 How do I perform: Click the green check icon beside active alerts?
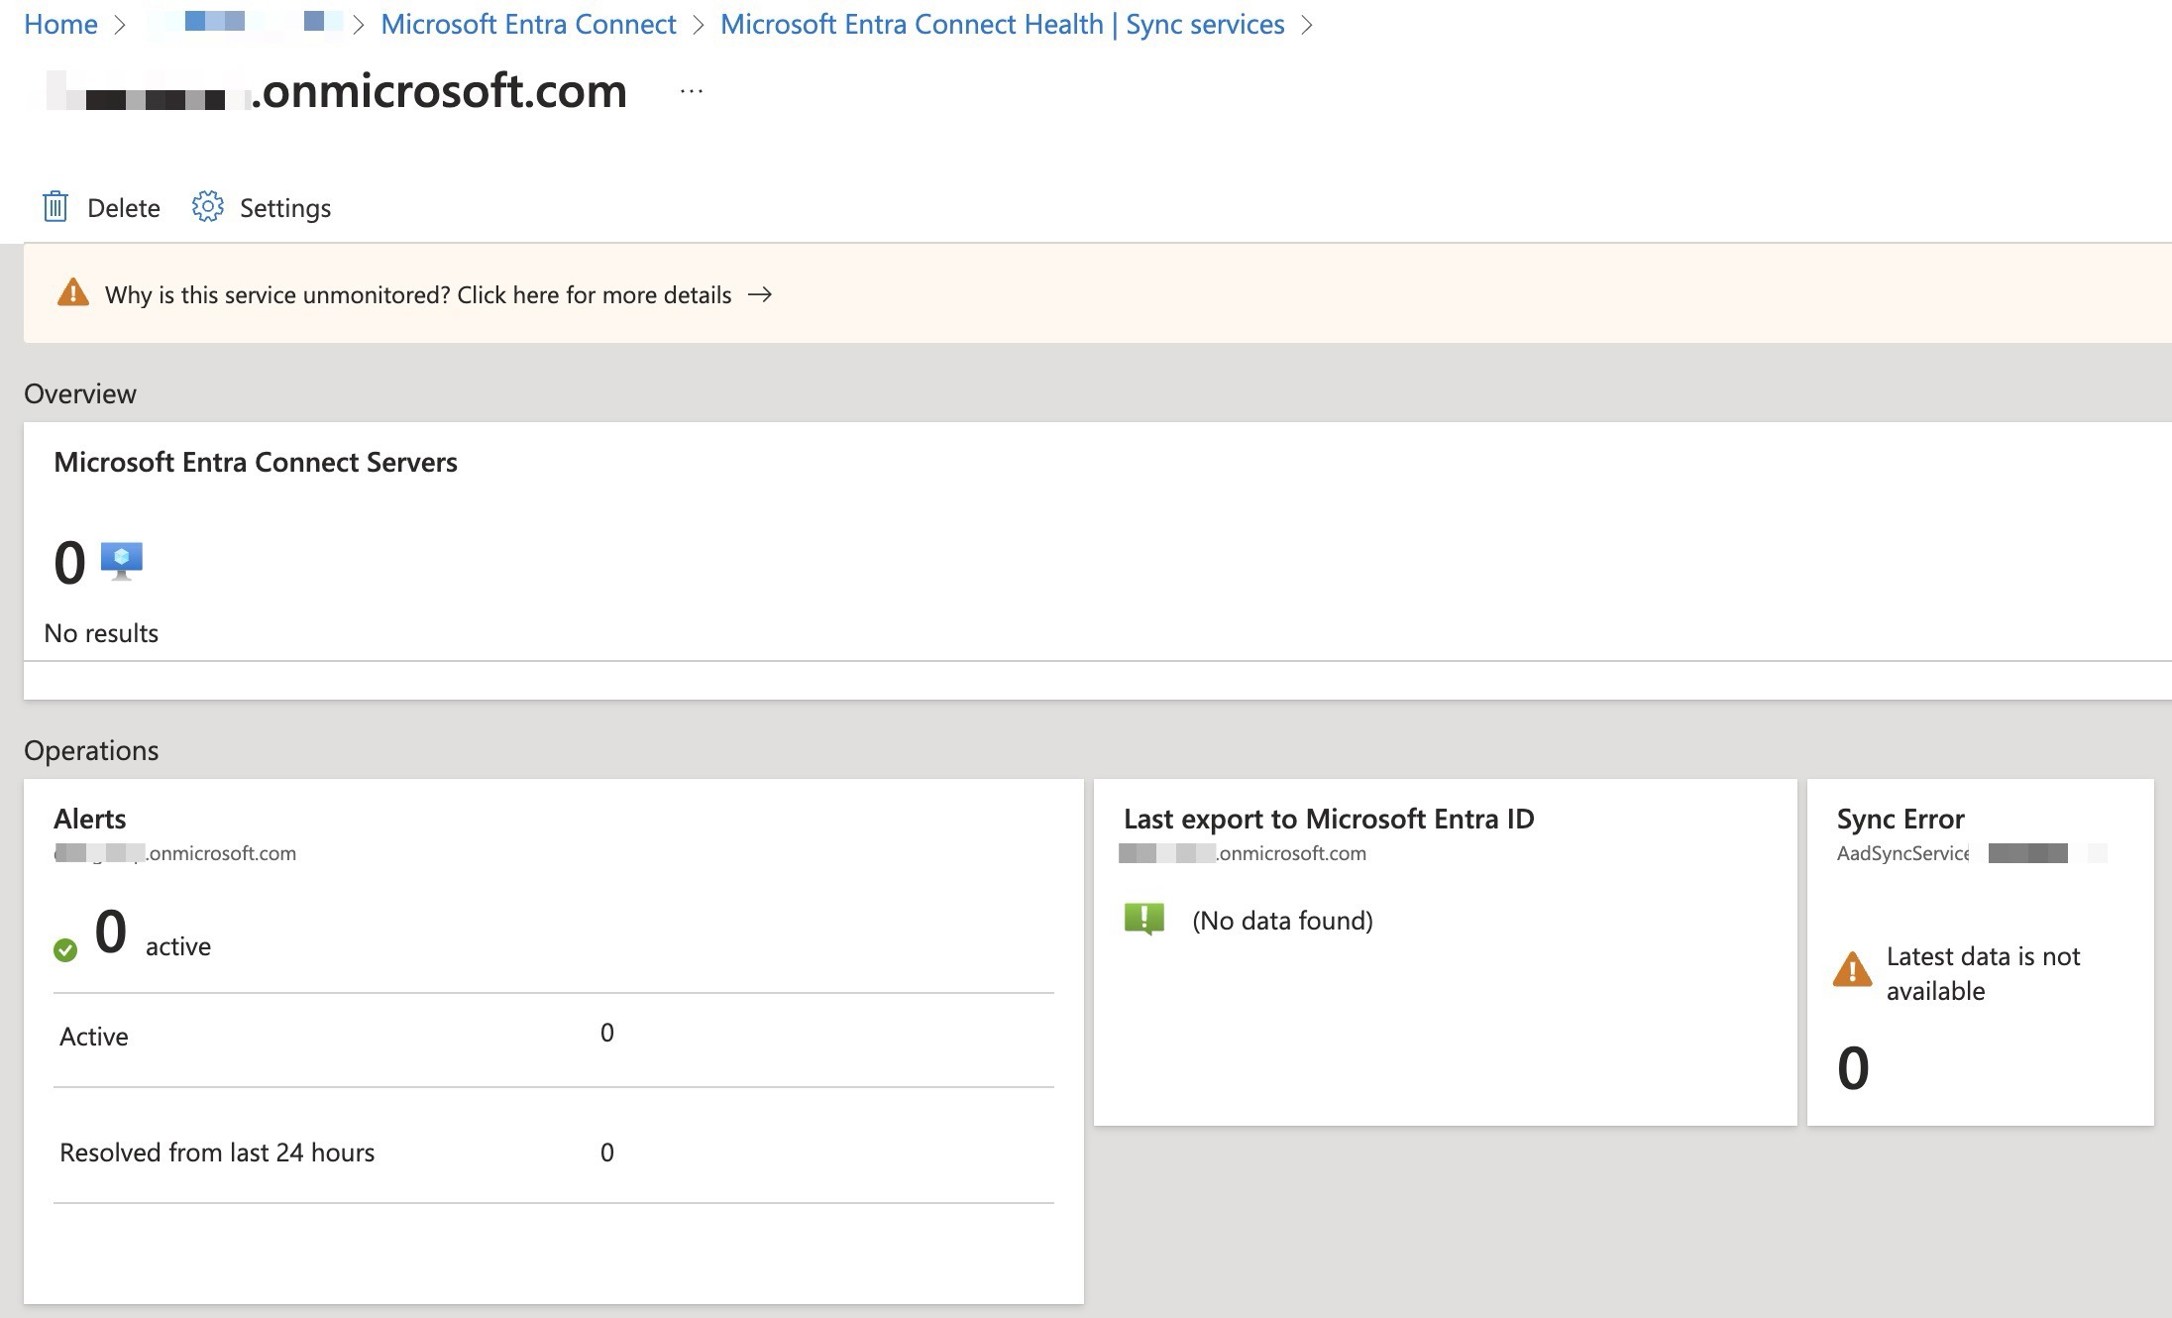[65, 950]
